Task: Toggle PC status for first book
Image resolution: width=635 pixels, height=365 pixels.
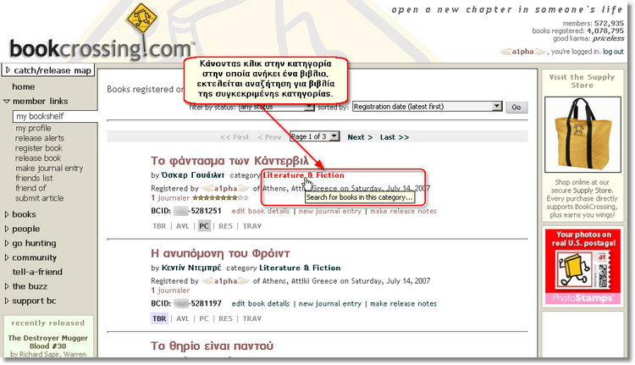Action: click(x=204, y=226)
